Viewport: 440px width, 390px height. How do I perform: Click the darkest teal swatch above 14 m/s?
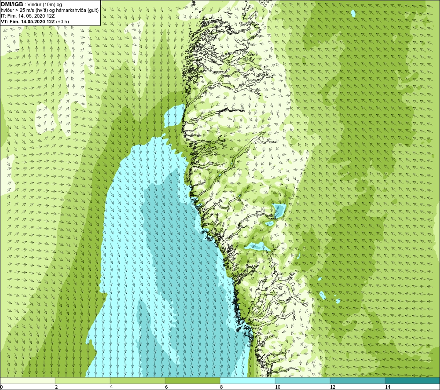[412, 380]
